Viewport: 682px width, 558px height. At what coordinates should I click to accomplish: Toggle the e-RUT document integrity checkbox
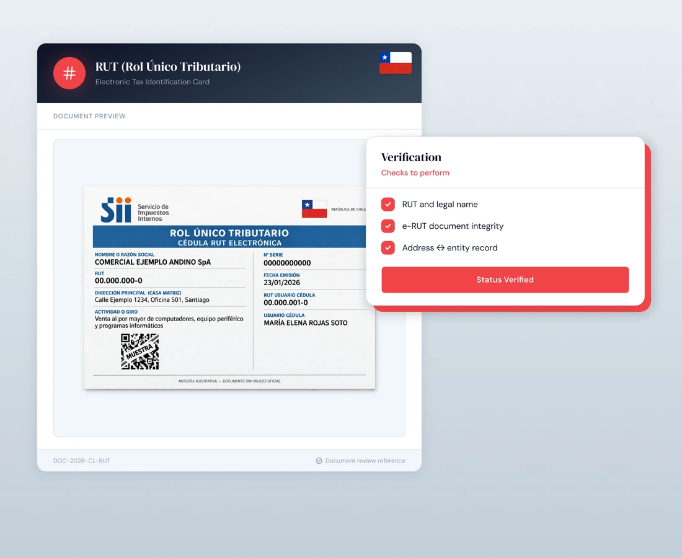point(388,226)
